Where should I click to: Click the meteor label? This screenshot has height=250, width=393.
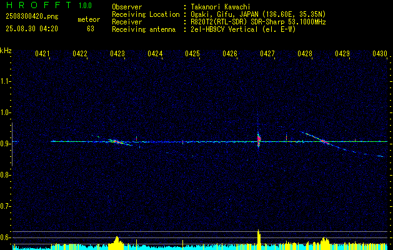(x=89, y=19)
